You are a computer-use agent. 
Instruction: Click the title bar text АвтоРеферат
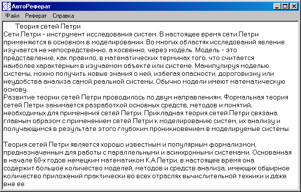point(31,6)
